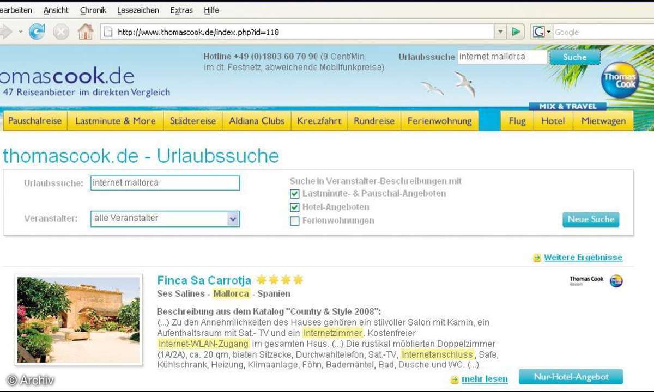Viewport: 654px width, 392px height.
Task: Click the Suche button in header
Action: click(x=575, y=57)
